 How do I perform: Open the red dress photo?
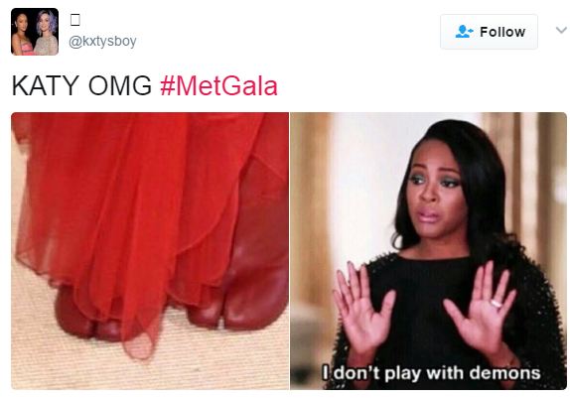click(150, 251)
